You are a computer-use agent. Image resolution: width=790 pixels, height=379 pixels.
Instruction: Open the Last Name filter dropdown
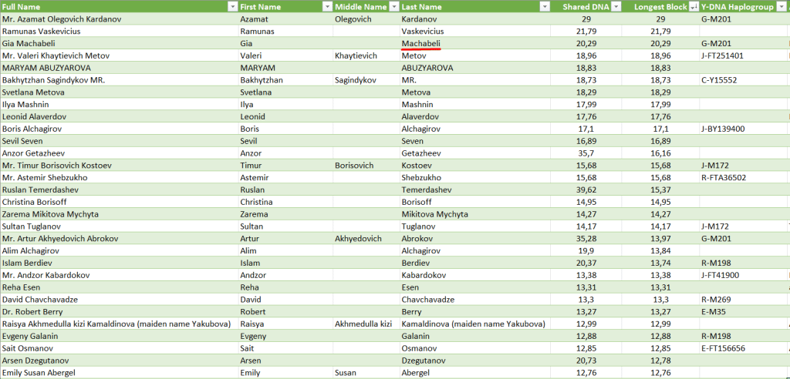[543, 6]
